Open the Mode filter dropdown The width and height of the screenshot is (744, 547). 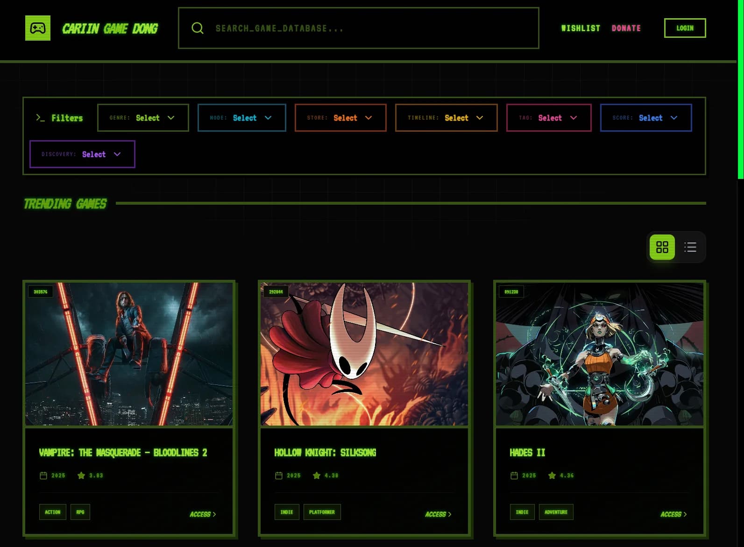[x=242, y=118]
